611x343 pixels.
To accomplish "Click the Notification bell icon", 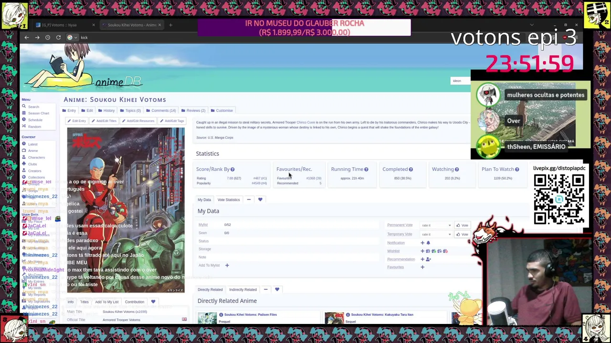I will (x=428, y=243).
